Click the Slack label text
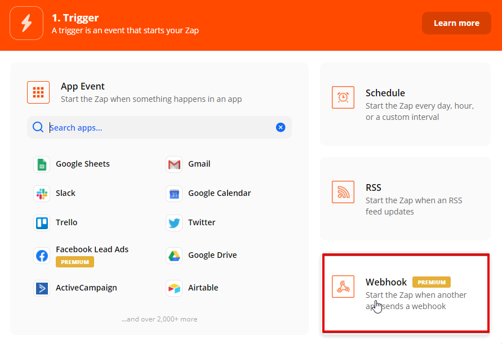The height and width of the screenshot is (344, 502). 65,193
